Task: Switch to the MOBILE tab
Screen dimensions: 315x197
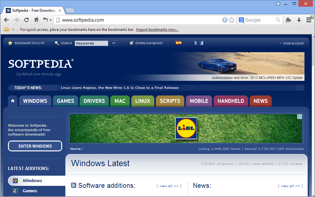Action: pyautogui.click(x=199, y=101)
